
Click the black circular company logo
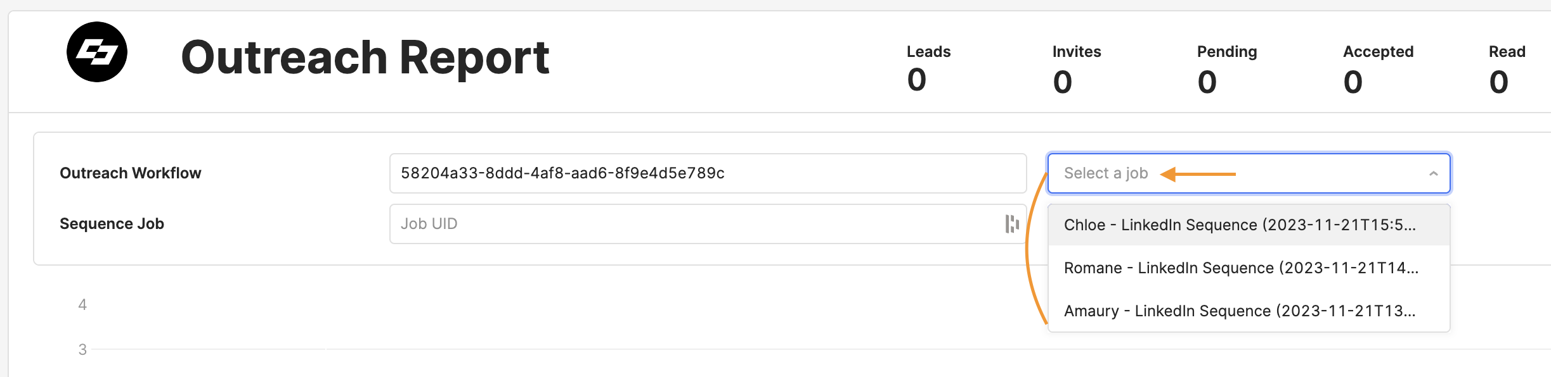97,52
